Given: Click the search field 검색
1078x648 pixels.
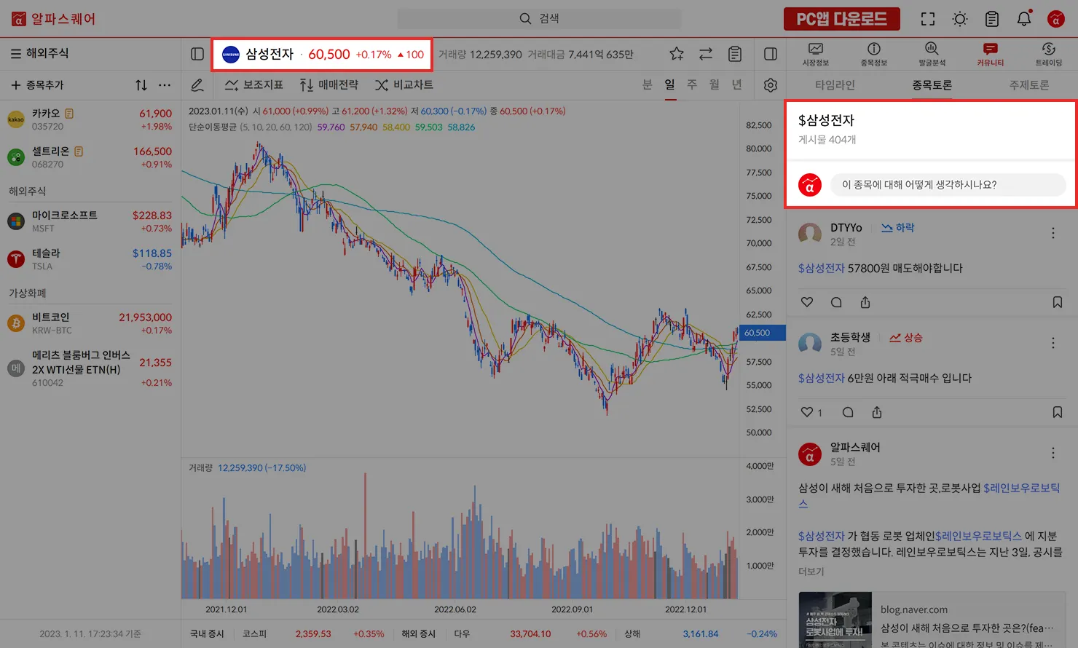Looking at the screenshot, I should [x=539, y=19].
